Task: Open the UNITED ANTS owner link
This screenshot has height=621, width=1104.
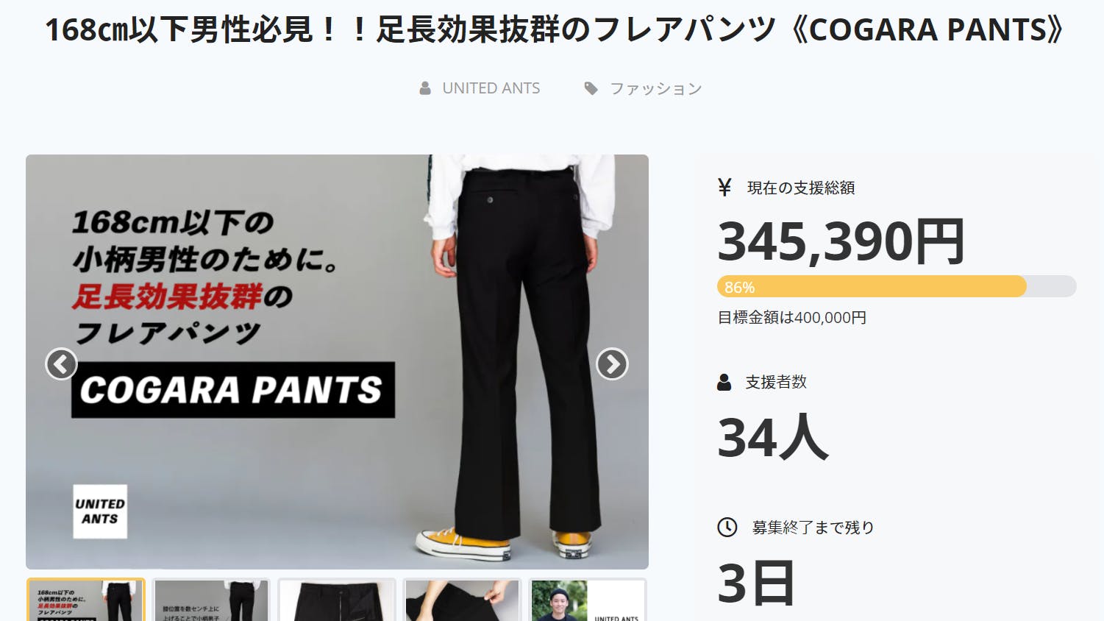Action: pos(491,88)
